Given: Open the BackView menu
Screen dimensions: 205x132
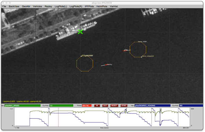Looking at the screenshot, I should tap(14, 6).
